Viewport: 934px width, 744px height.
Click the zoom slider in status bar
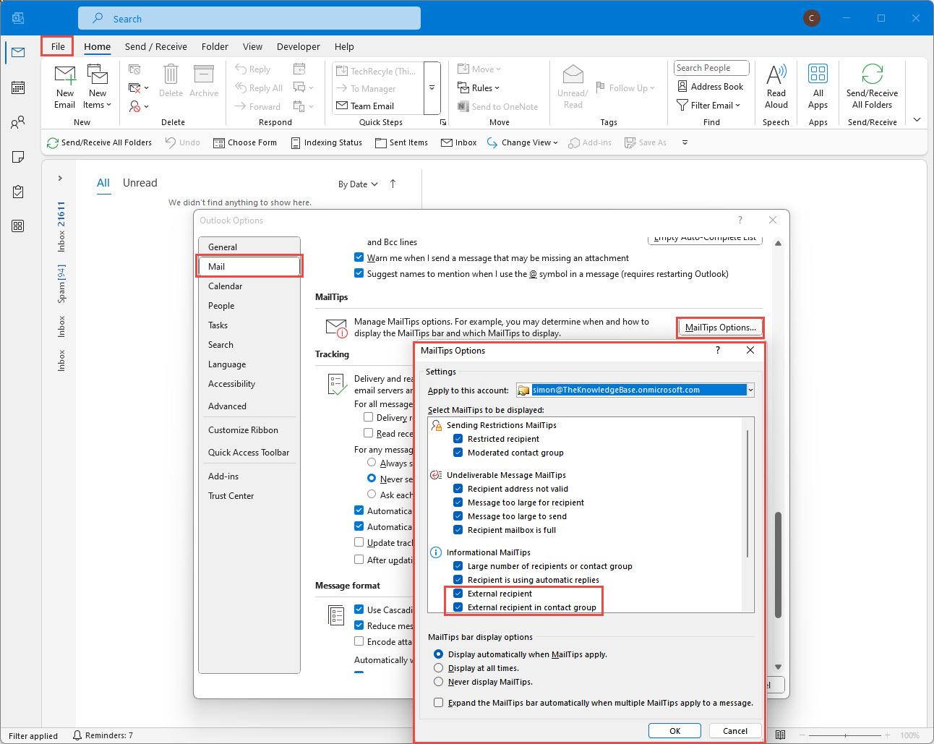pyautogui.click(x=845, y=735)
